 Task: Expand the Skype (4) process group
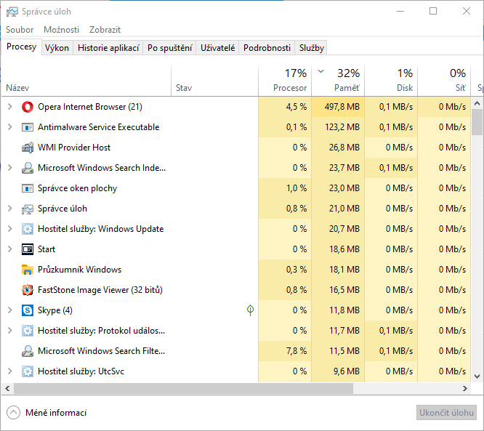click(x=9, y=310)
